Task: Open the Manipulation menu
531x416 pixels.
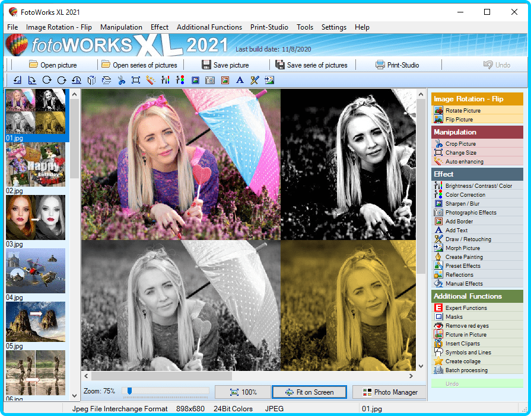Action: coord(121,27)
